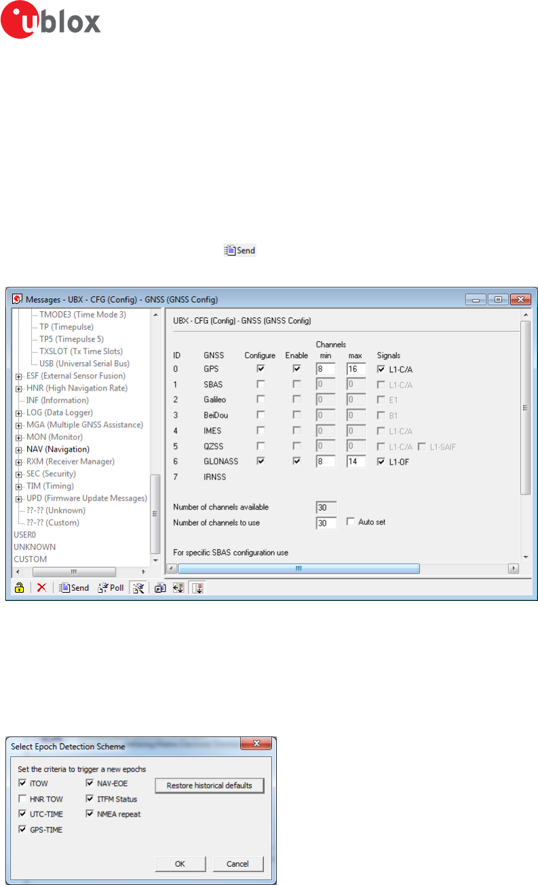Uncheck the GLONASS Configure checkbox
Image resolution: width=538 pixels, height=885 pixels.
tap(260, 461)
